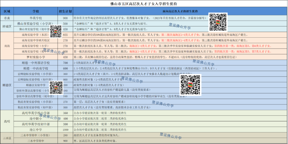The image size is (288, 144).
Task: Select 900 quota in 华英学校 row
Action: [65, 18]
